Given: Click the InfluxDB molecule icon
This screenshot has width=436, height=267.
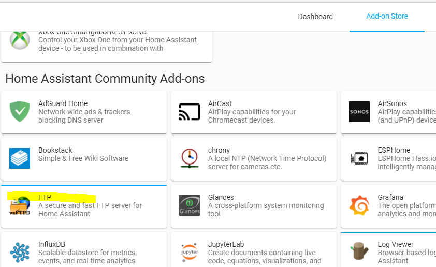Looking at the screenshot, I should point(20,253).
